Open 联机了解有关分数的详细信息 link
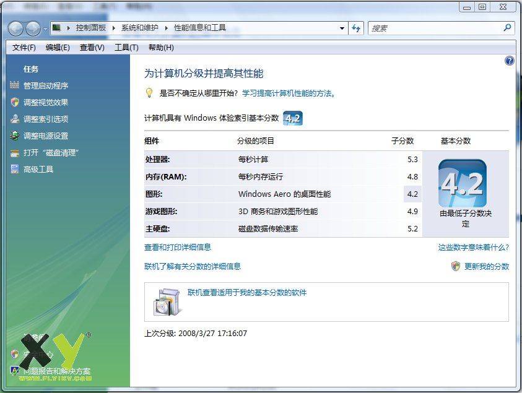 [193, 266]
